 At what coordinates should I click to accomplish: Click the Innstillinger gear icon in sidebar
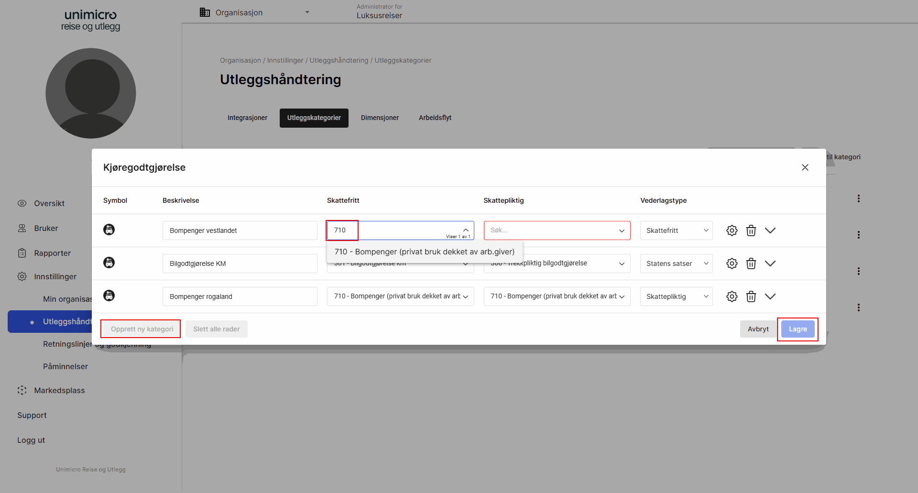coord(22,276)
